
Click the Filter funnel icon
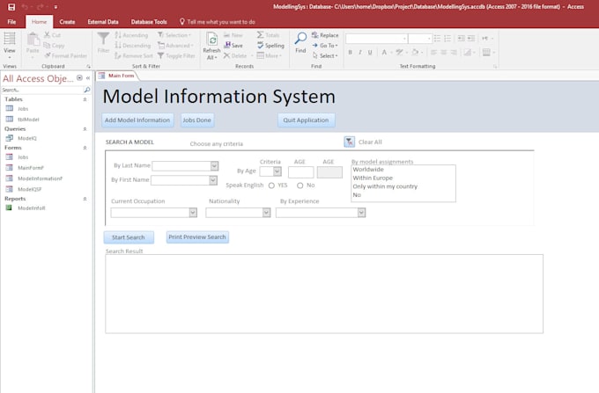pos(103,39)
